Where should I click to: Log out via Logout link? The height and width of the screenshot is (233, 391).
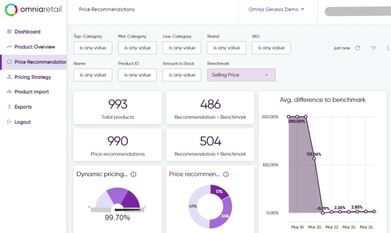(x=22, y=122)
